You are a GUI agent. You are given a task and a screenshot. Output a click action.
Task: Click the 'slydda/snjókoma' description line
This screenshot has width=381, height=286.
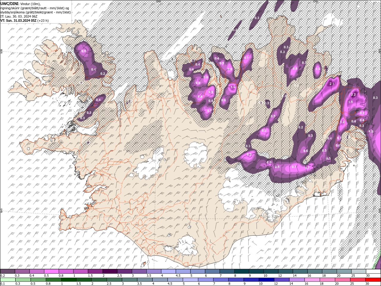[36, 12]
